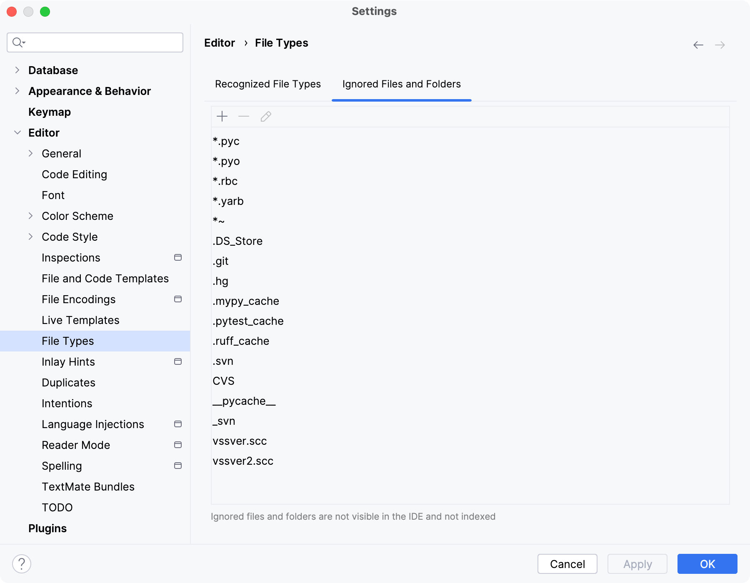Expand the Color Scheme settings

31,216
